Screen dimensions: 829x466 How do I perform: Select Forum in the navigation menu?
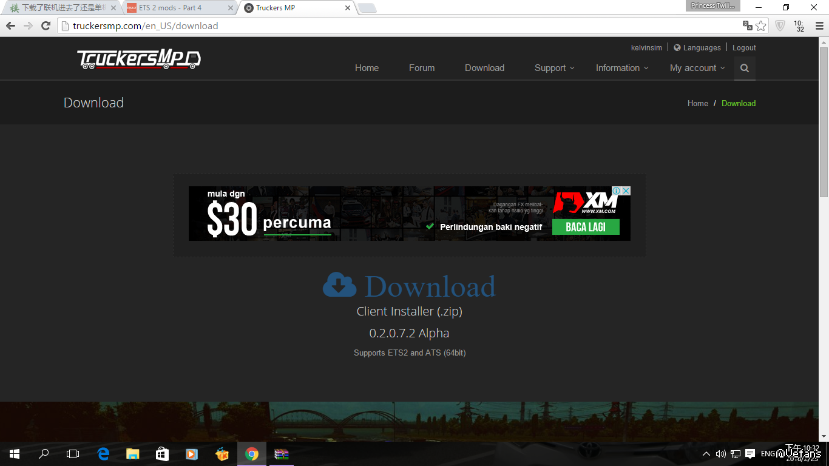click(x=422, y=68)
